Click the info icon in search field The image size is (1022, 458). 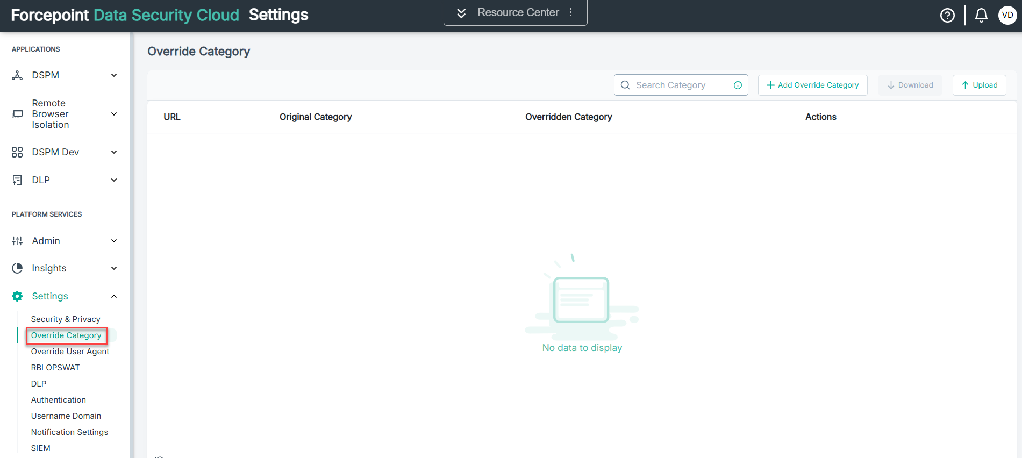tap(738, 85)
